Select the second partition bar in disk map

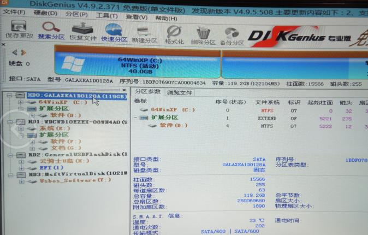coord(294,66)
